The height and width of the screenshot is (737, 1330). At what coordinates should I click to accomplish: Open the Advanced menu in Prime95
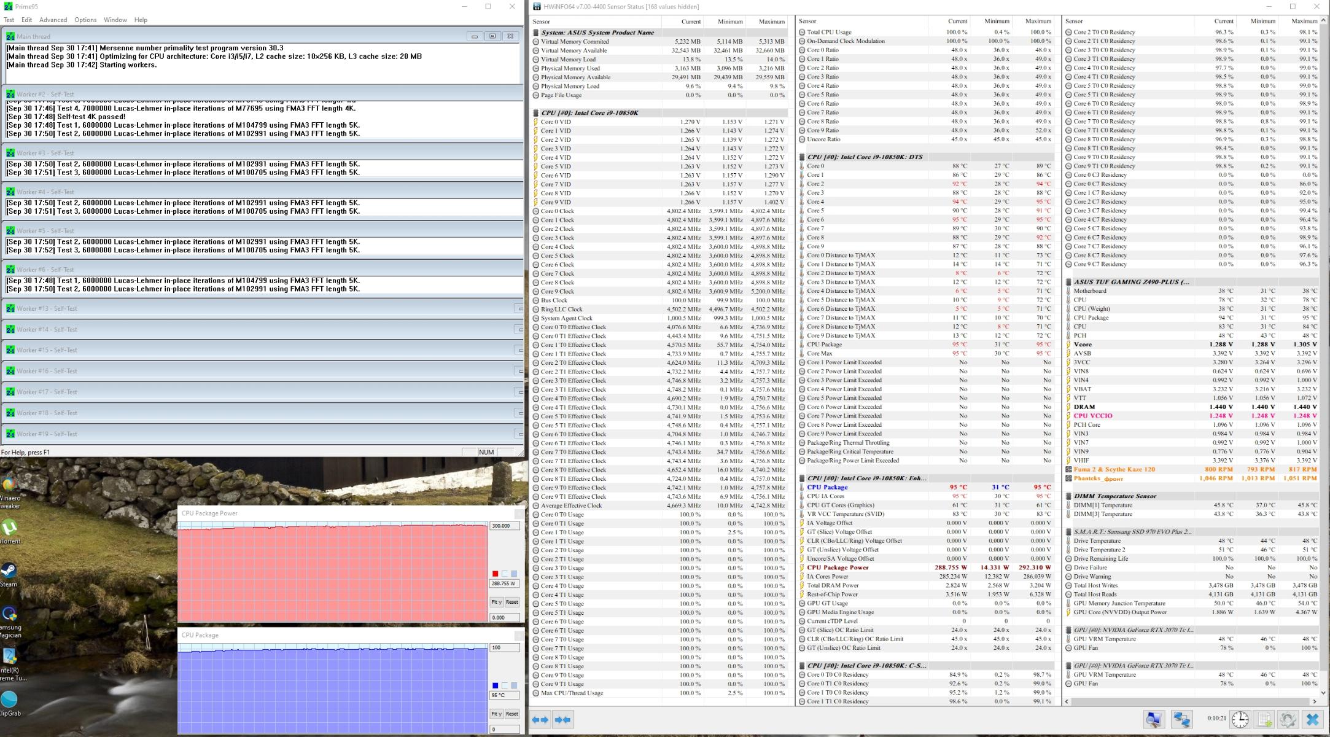53,20
